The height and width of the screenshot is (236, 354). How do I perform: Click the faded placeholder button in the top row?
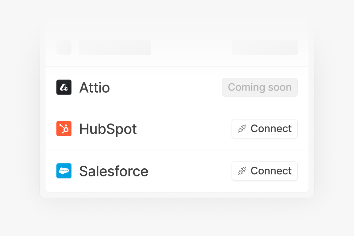click(x=265, y=47)
